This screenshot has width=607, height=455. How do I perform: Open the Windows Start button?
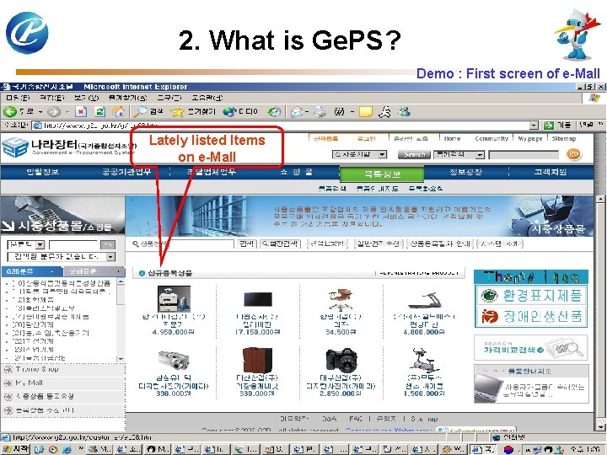15,449
